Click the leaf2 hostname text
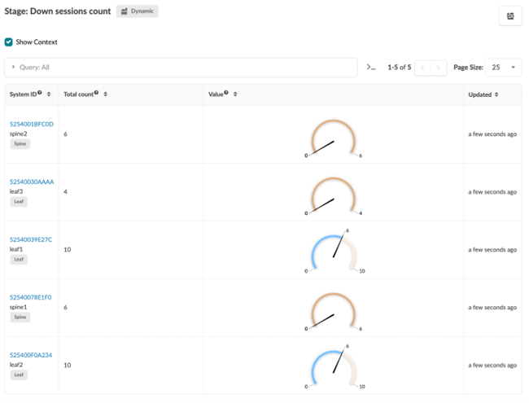The height and width of the screenshot is (403, 529). pyautogui.click(x=16, y=365)
